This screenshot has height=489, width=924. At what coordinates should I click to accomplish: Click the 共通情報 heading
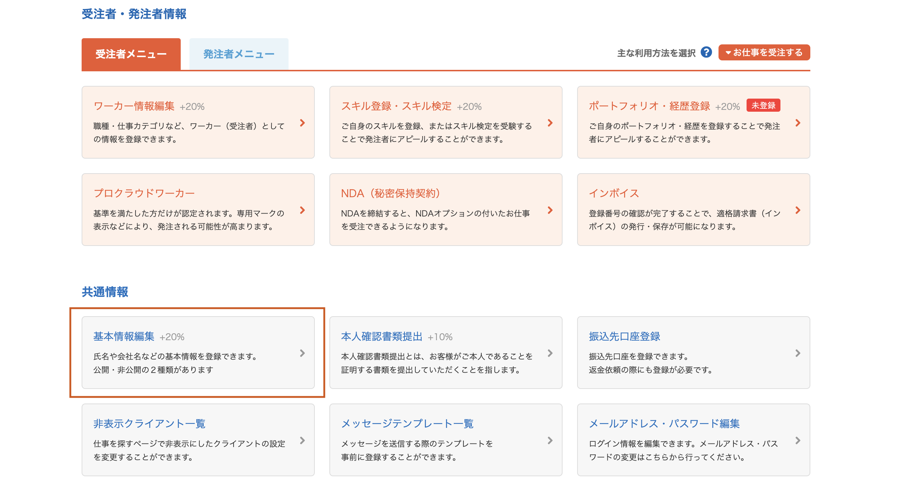pyautogui.click(x=105, y=292)
